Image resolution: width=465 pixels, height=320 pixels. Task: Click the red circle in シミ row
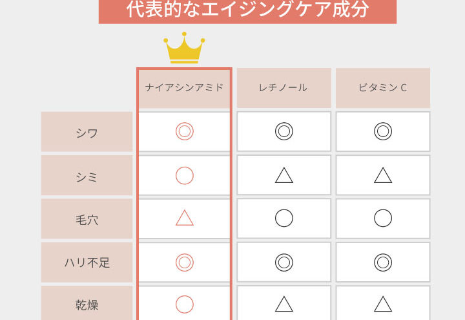click(185, 175)
